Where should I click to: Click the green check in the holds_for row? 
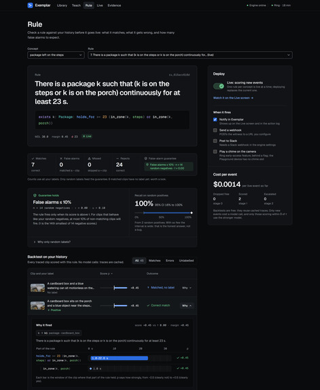pos(178,357)
